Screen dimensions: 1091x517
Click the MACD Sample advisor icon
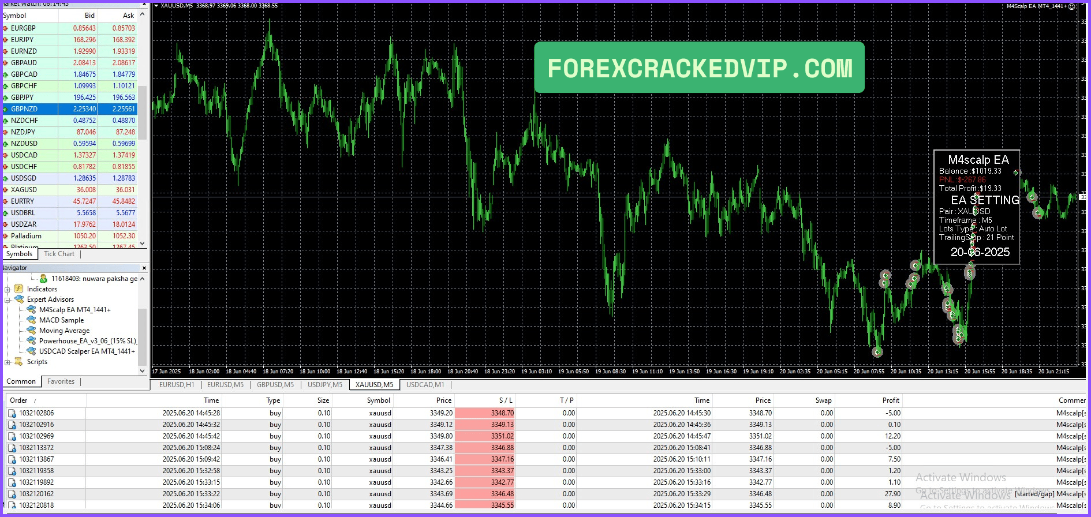(x=31, y=320)
